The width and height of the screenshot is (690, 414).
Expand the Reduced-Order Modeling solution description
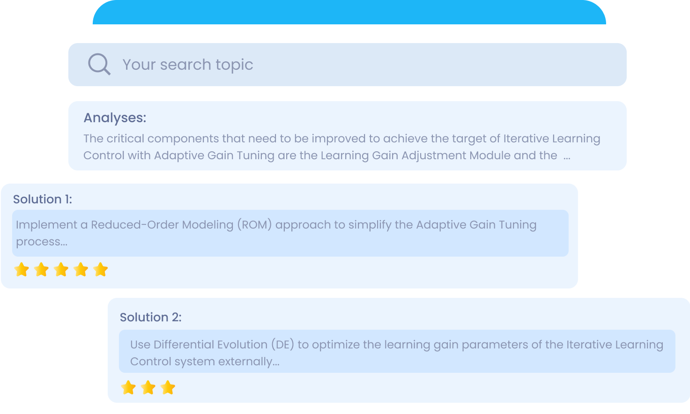point(290,233)
